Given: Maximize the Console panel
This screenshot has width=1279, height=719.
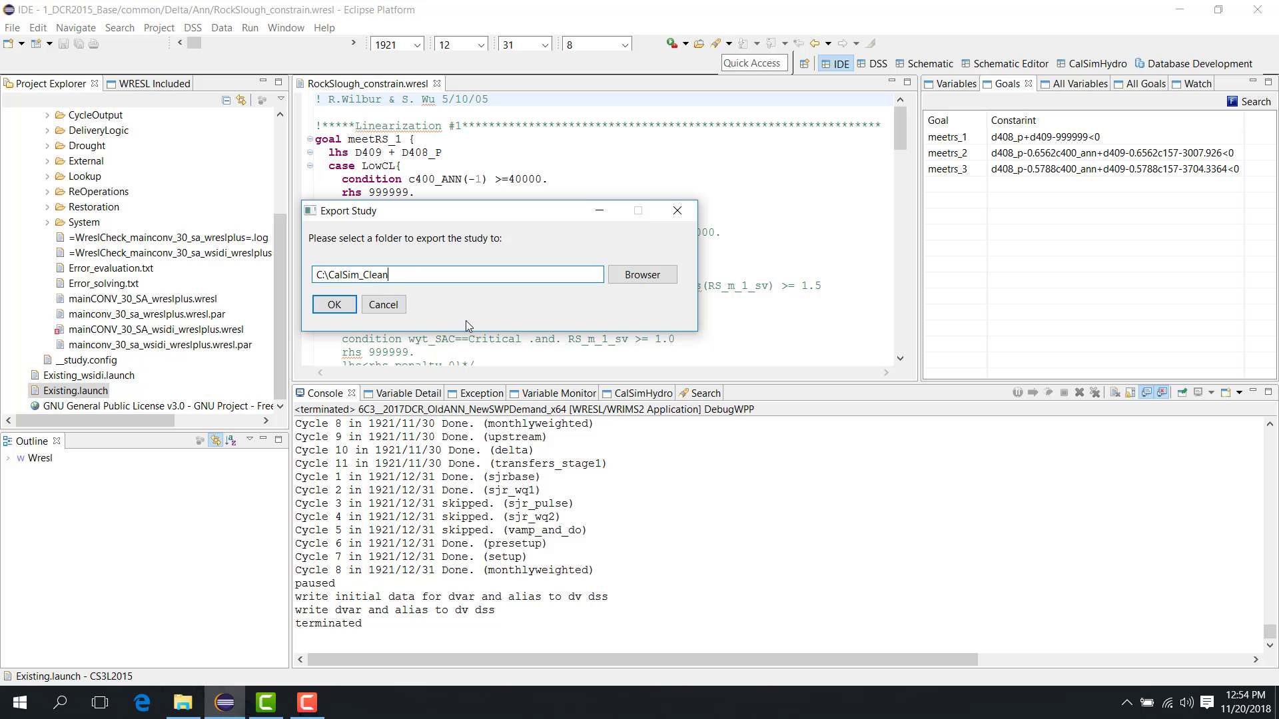Looking at the screenshot, I should [1268, 391].
